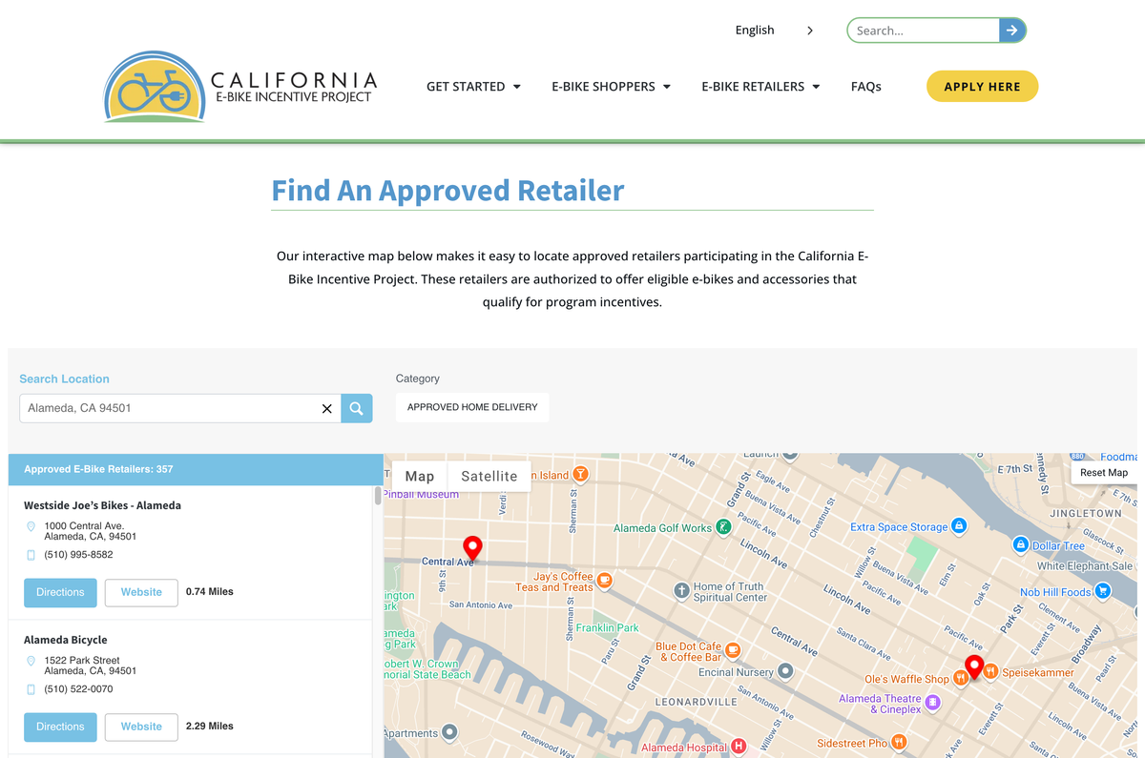Clear the Alameda search location text
This screenshot has height=758, width=1145.
coord(326,408)
